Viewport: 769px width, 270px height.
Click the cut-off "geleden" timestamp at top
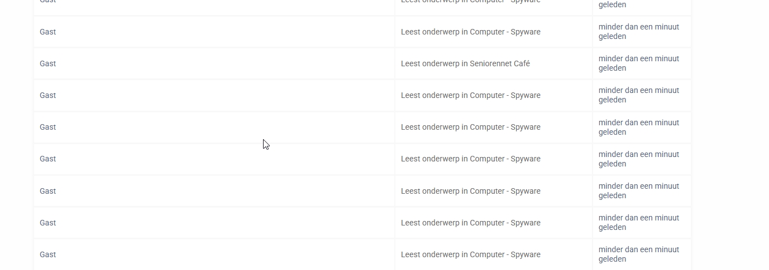(x=612, y=4)
